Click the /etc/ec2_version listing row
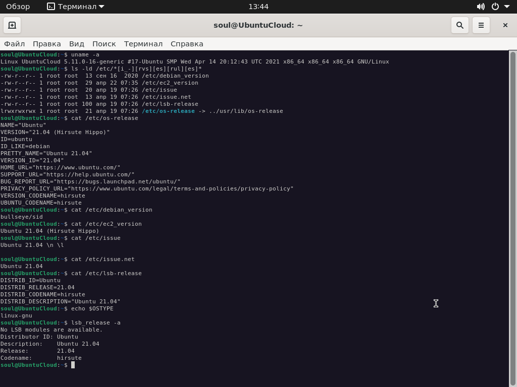This screenshot has width=517, height=387. click(99, 83)
